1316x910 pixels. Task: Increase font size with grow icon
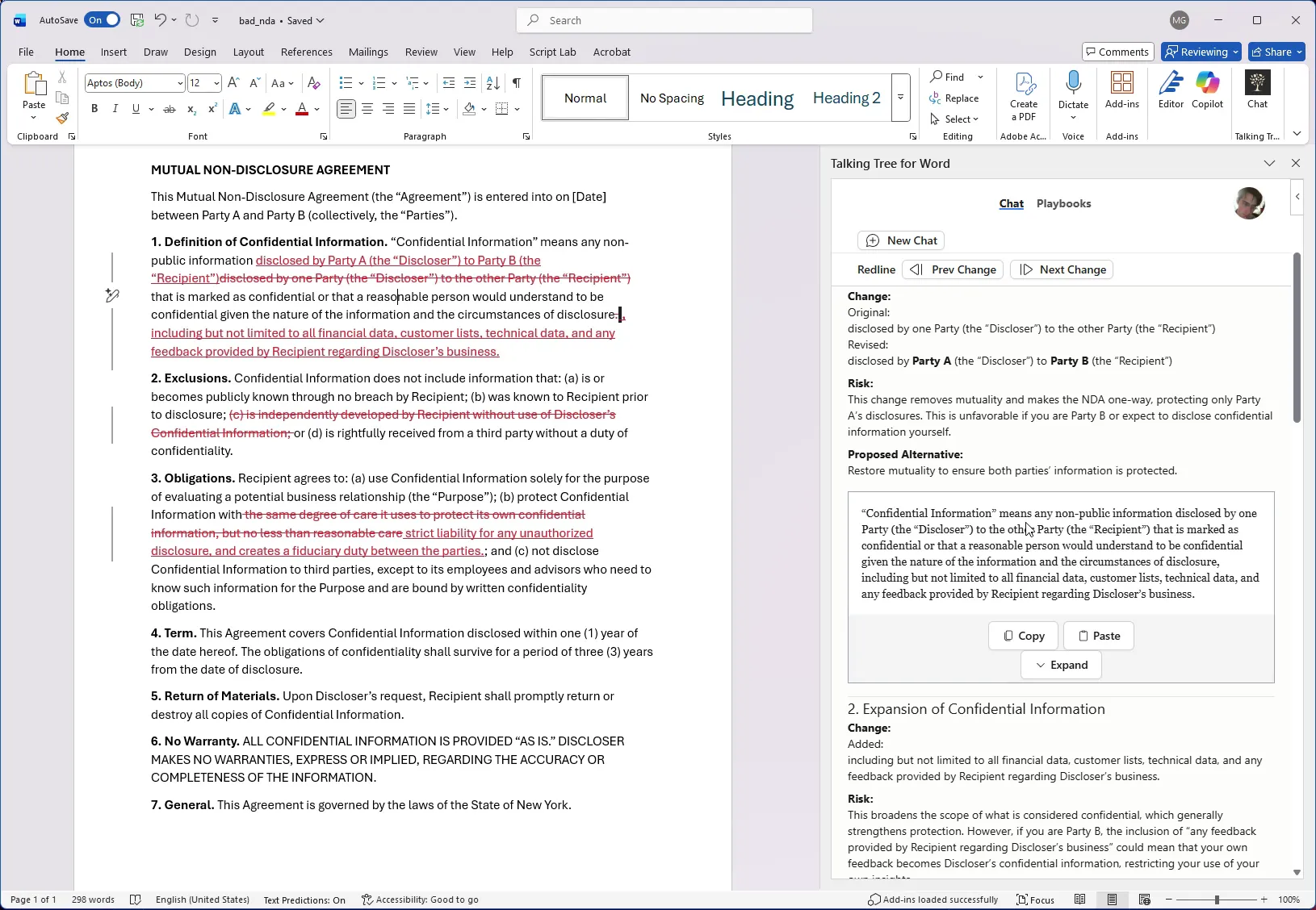pos(233,83)
